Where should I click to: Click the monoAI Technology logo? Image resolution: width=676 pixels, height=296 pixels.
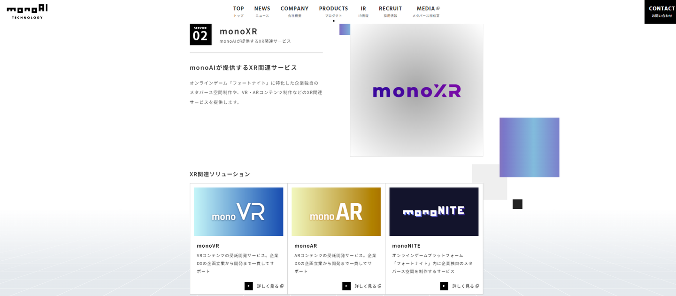pyautogui.click(x=27, y=11)
